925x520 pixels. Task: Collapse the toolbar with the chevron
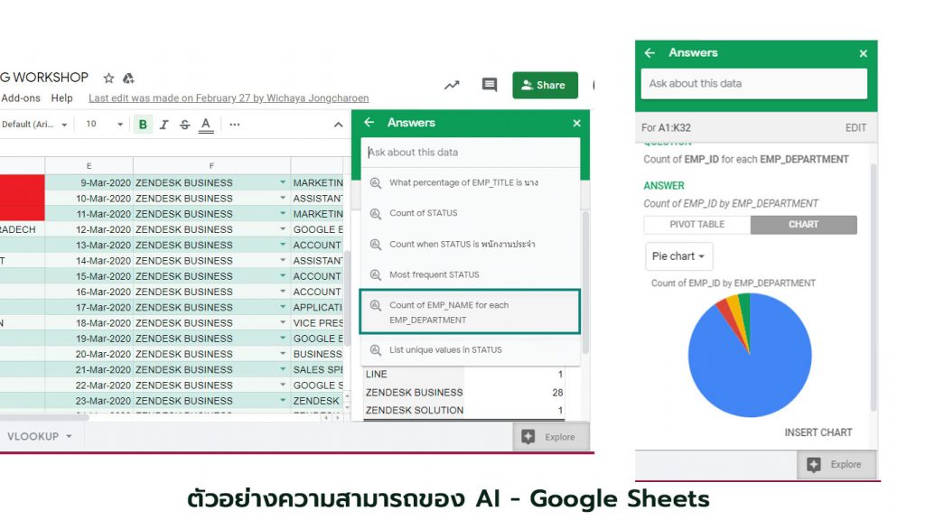coord(338,125)
